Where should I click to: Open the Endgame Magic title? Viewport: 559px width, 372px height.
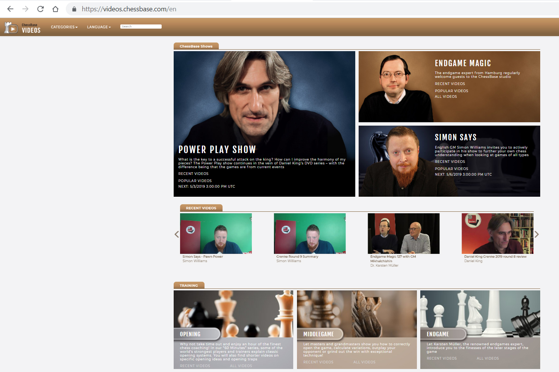tap(463, 63)
